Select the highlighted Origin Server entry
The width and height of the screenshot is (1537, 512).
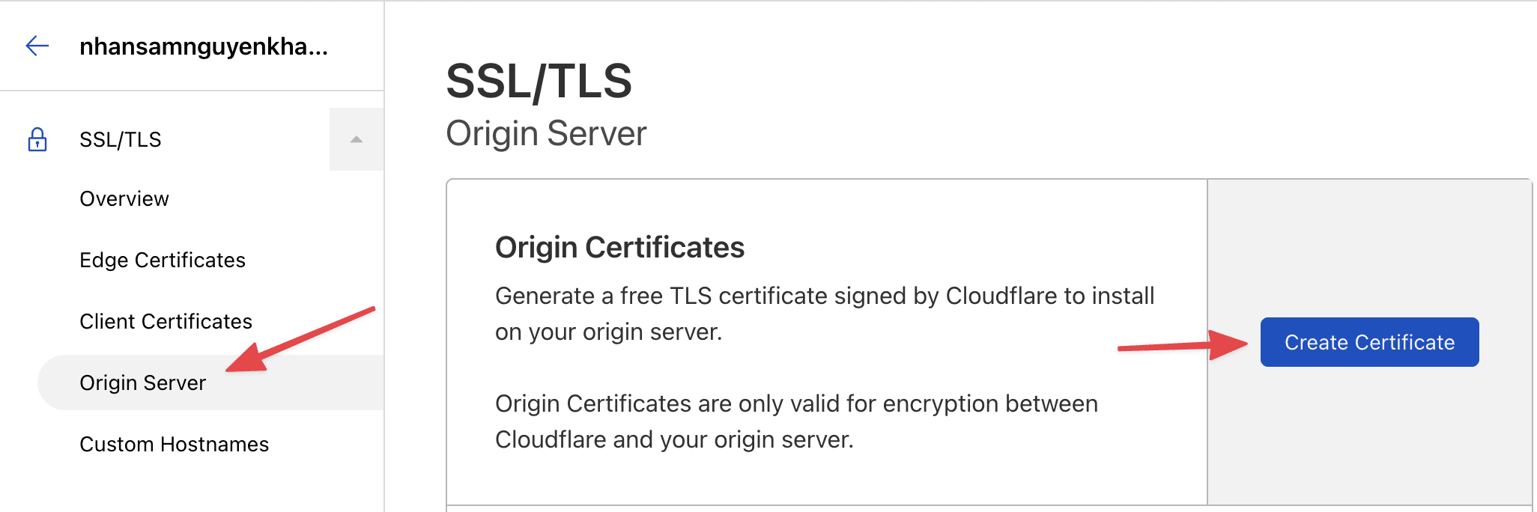tap(143, 383)
